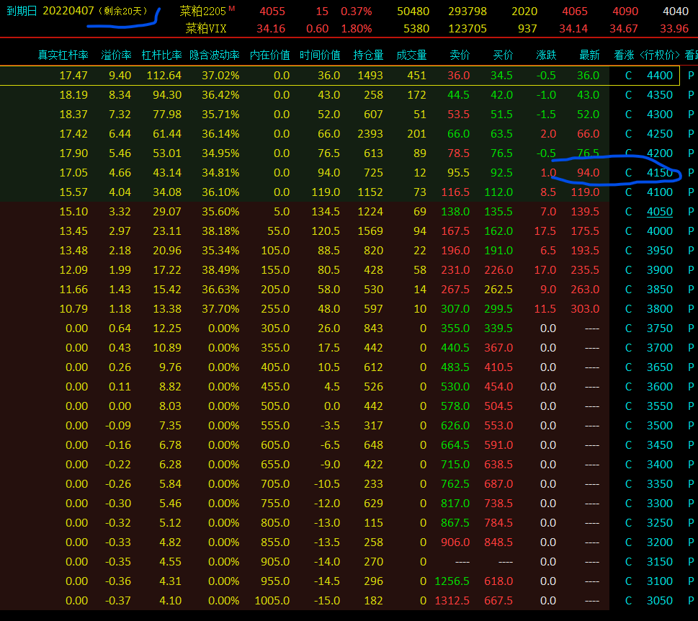The image size is (698, 621).
Task: Click the 135.5 bid price for strike 4050
Action: point(501,212)
